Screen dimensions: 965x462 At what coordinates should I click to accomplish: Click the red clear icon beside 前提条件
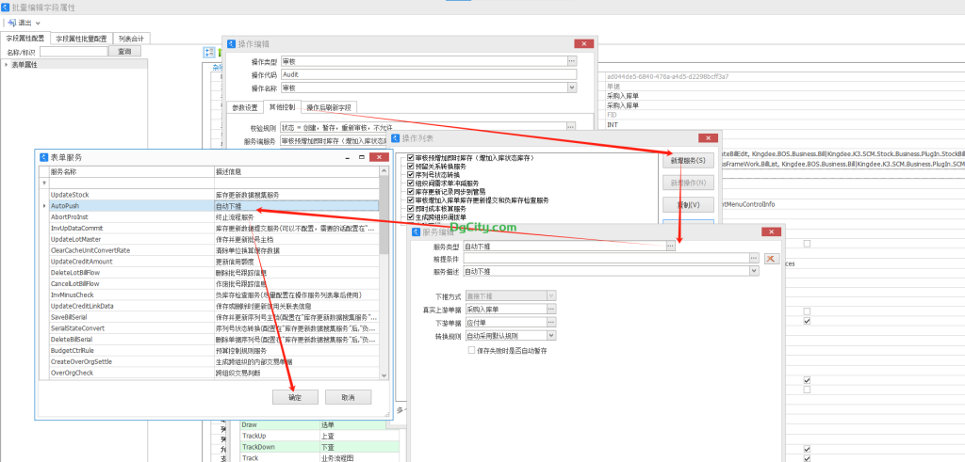pyautogui.click(x=771, y=258)
